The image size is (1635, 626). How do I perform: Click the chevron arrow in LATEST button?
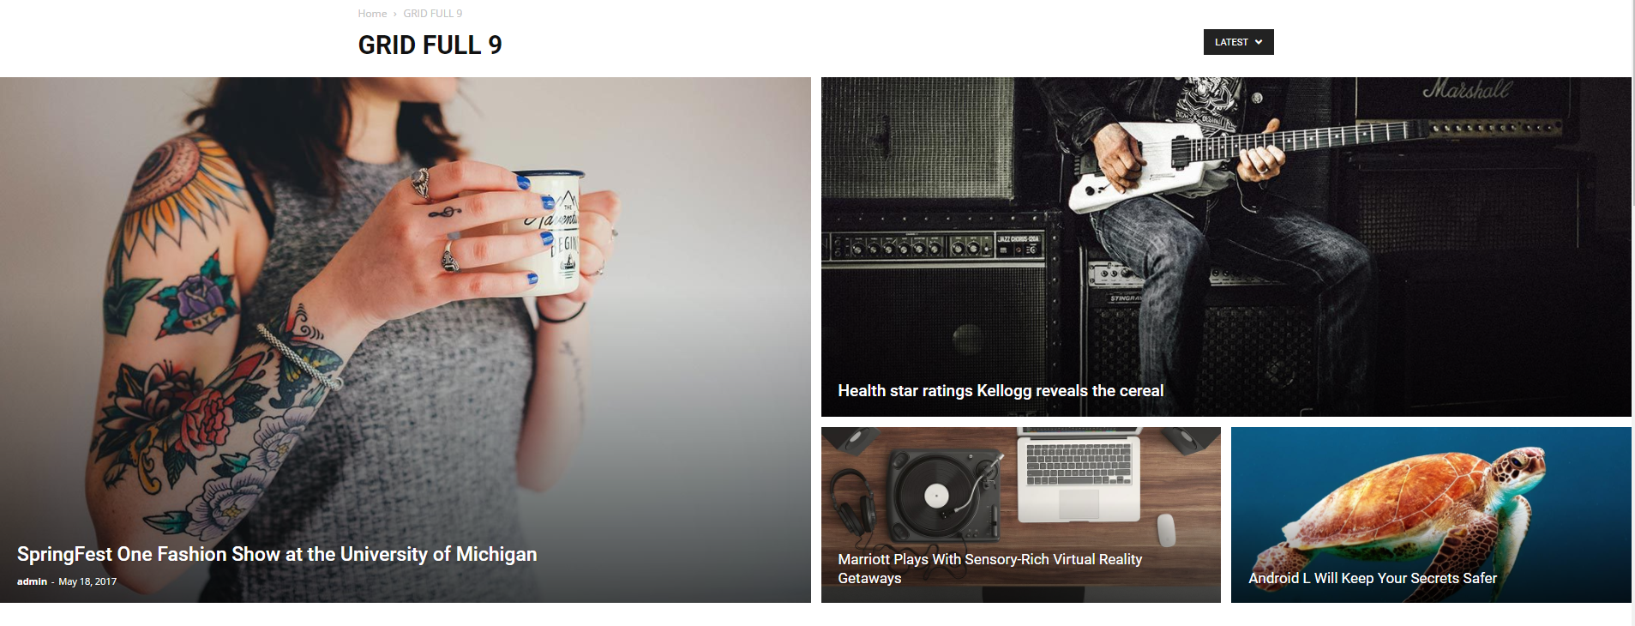(1259, 42)
